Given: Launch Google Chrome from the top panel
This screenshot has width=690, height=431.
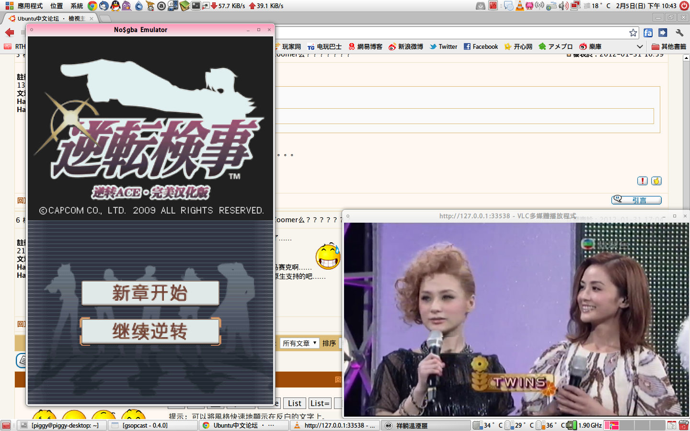Looking at the screenshot, I should click(92, 6).
